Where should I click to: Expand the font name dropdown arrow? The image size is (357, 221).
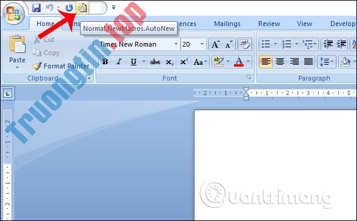pyautogui.click(x=176, y=44)
